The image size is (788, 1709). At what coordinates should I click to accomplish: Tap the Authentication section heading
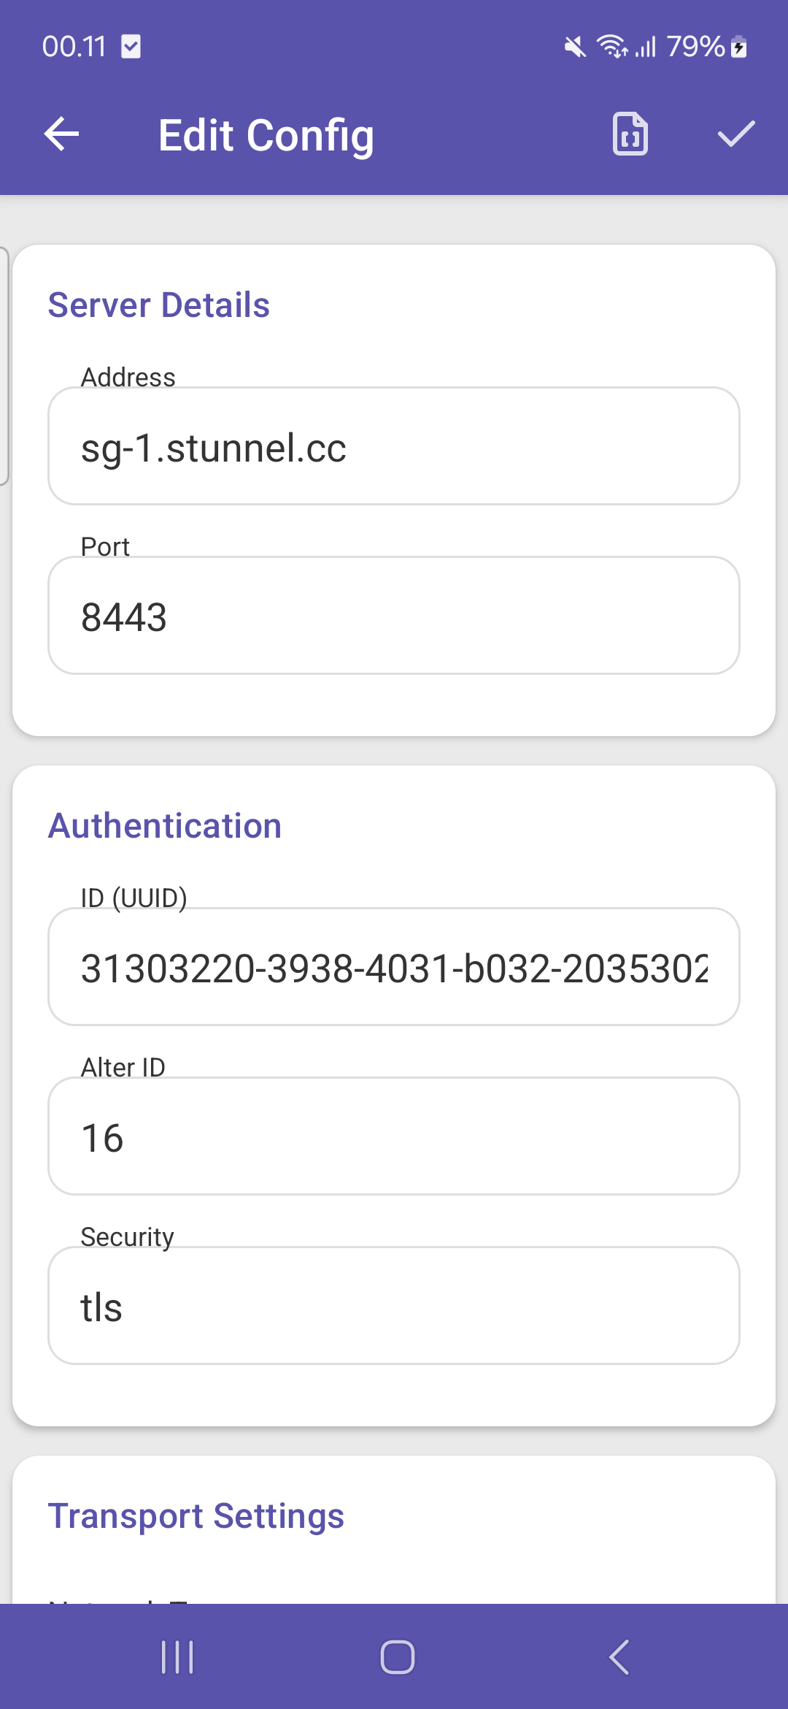pyautogui.click(x=165, y=826)
